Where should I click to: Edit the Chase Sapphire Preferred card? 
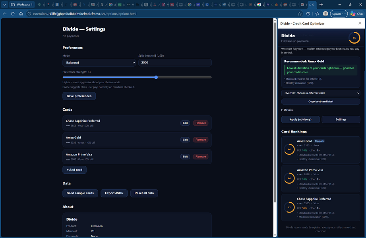click(x=185, y=123)
